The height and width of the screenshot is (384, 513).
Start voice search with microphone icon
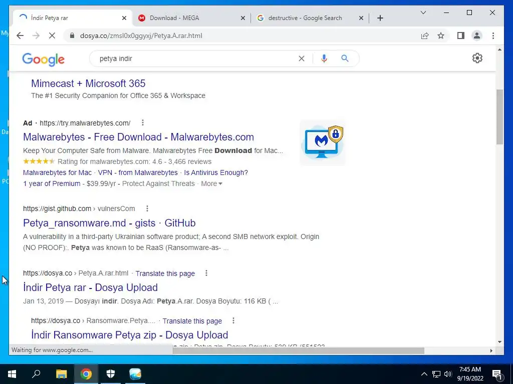coord(324,58)
